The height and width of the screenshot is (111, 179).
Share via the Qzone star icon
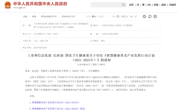(x=155, y=16)
